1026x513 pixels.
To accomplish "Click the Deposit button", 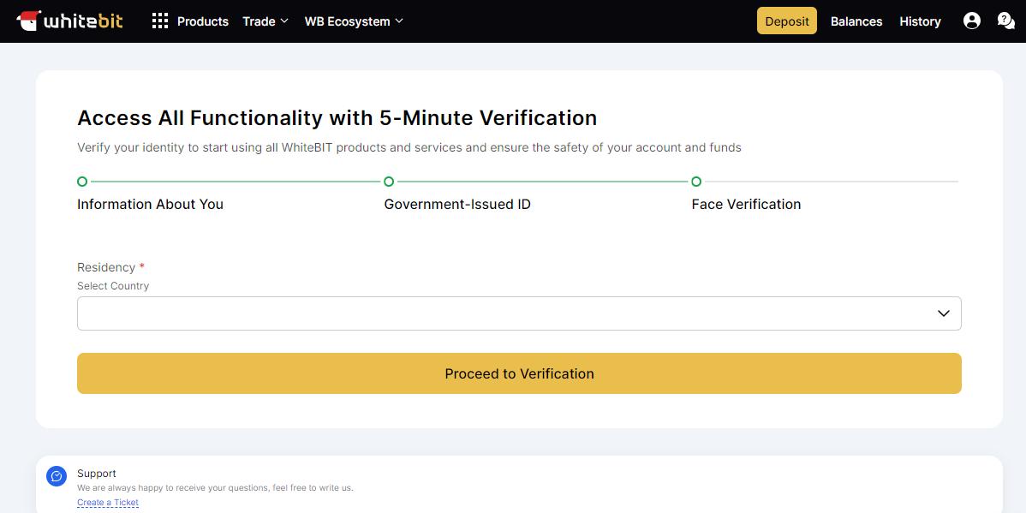I will click(x=786, y=21).
